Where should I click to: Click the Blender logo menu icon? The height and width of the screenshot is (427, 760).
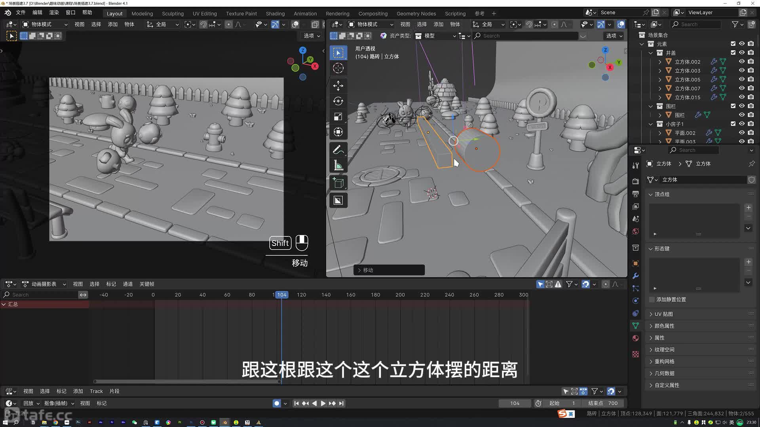[x=8, y=13]
